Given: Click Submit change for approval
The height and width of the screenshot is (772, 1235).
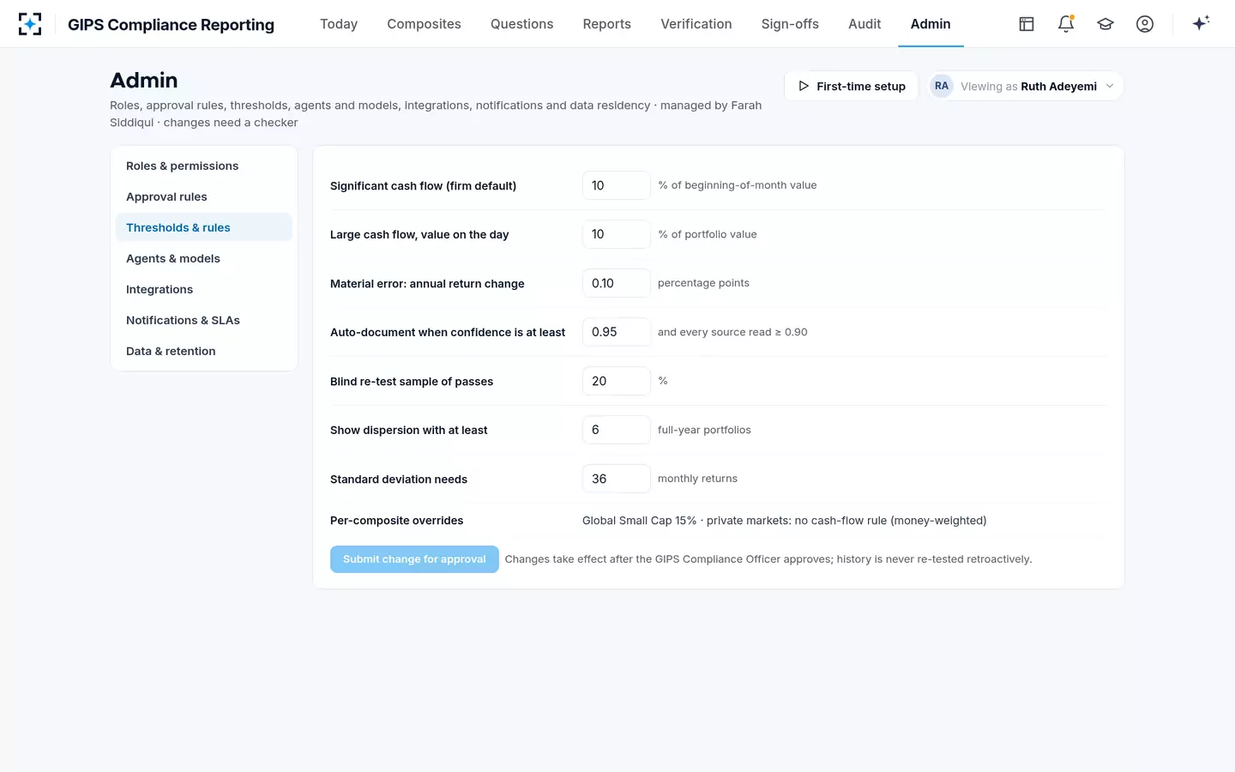Looking at the screenshot, I should coord(414,559).
